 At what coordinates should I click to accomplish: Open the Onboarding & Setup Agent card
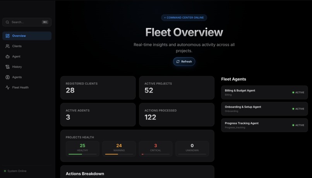point(264,109)
